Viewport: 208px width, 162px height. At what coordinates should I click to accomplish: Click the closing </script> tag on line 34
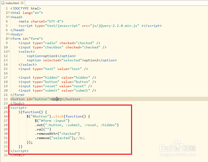click(19, 151)
